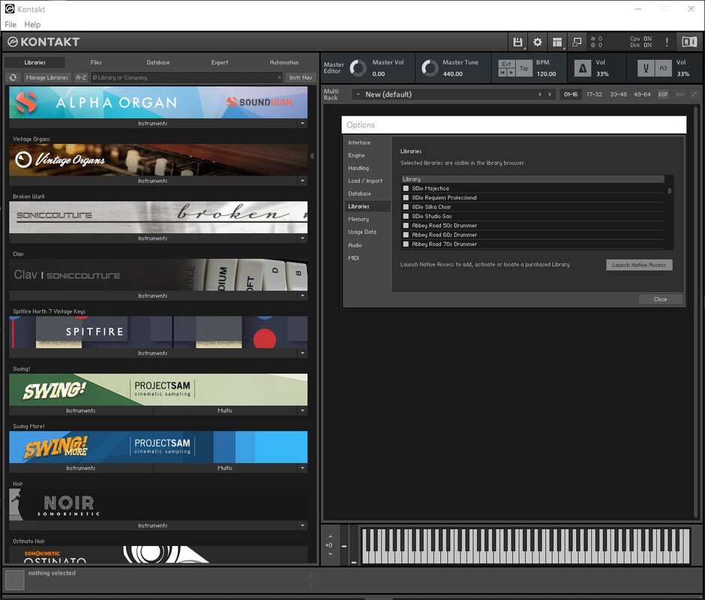
Task: Go to next multi with right arrow
Action: tap(550, 94)
